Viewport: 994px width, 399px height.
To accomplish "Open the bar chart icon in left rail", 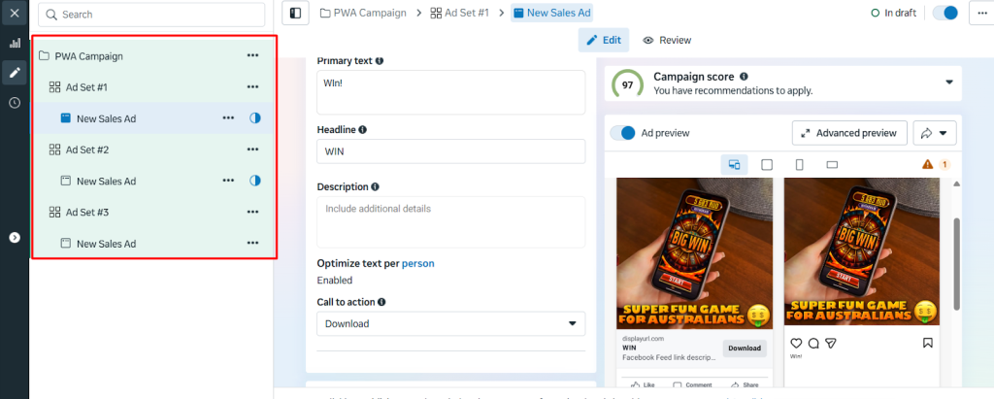I will tap(15, 44).
